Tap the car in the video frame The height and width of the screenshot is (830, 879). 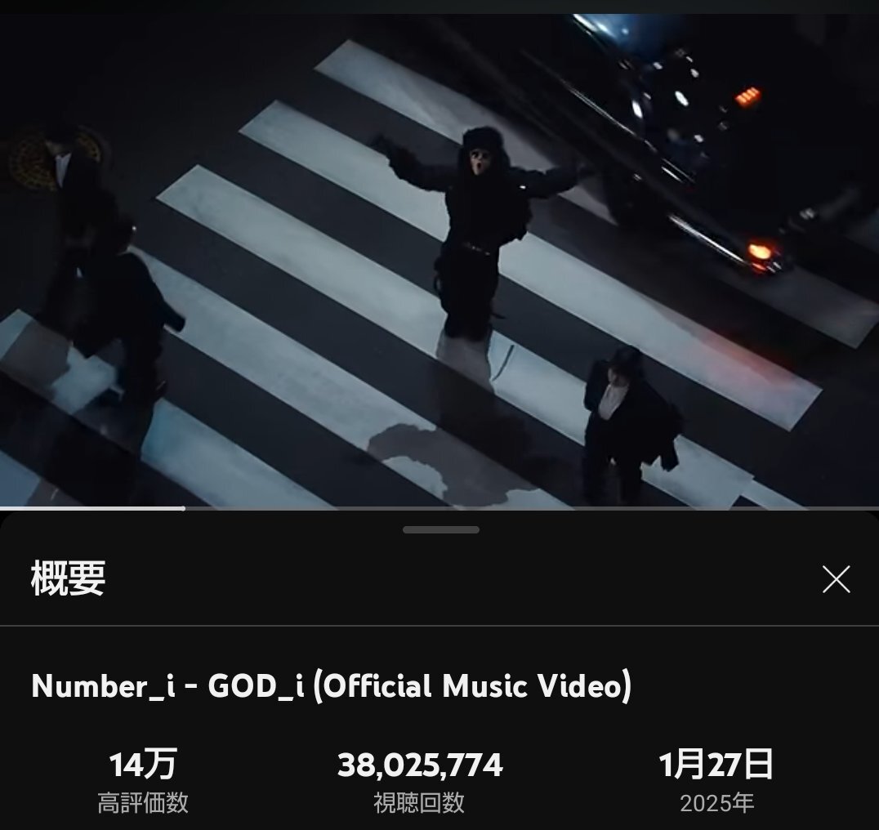coord(701,141)
